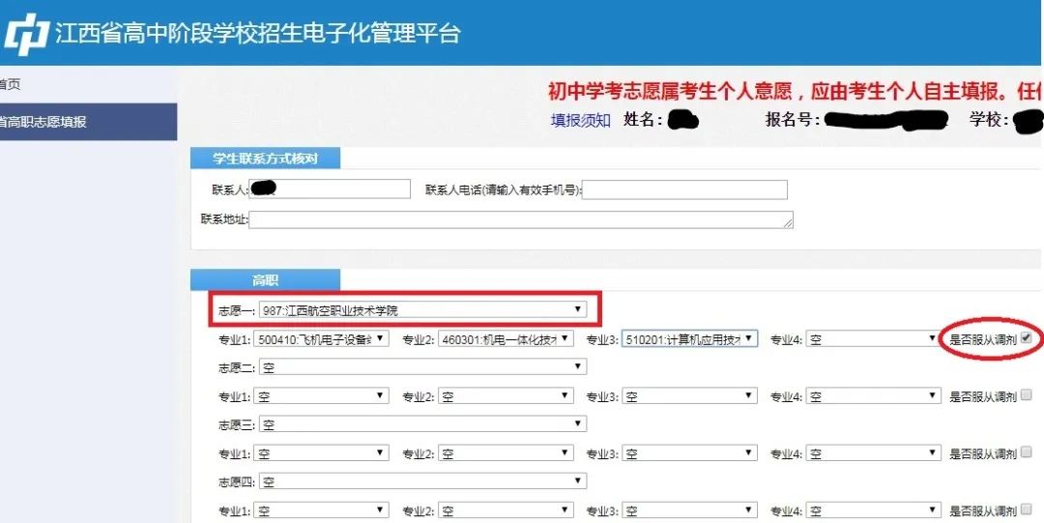This screenshot has width=1044, height=523.
Task: Go to 首页 in the sidebar
Action: (10, 84)
